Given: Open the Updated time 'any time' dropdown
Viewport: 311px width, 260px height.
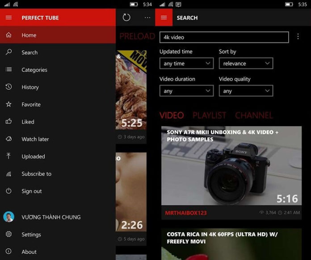Looking at the screenshot, I should click(186, 63).
